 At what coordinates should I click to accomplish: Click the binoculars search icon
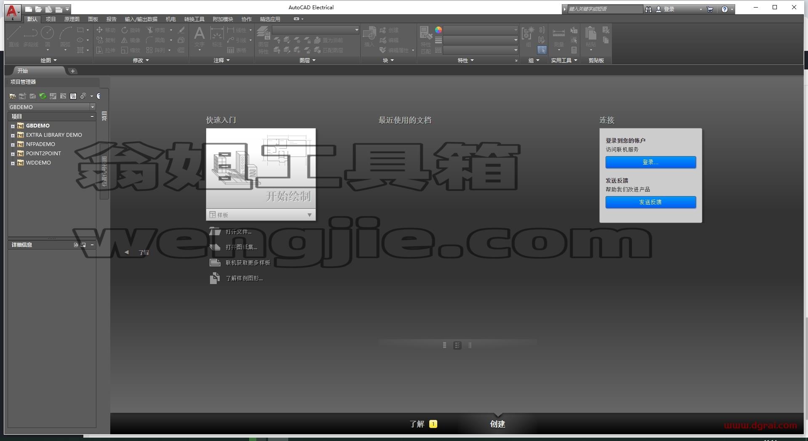point(648,9)
